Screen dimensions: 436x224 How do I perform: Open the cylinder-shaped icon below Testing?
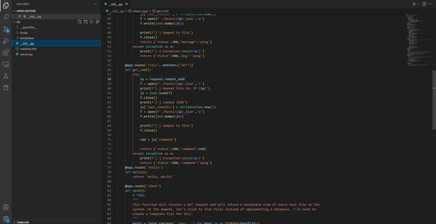point(6,88)
